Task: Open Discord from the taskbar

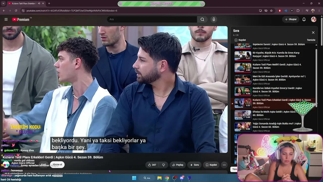Action: coord(182,178)
